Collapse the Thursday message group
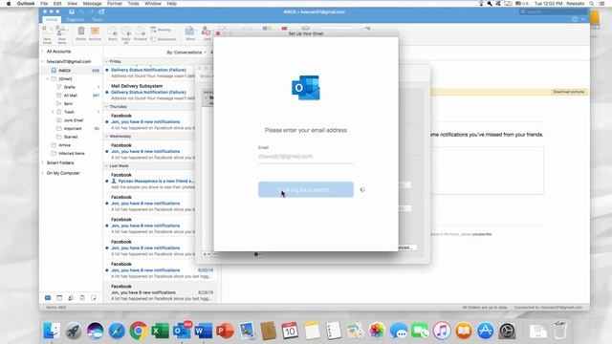612x344 pixels. 106,106
